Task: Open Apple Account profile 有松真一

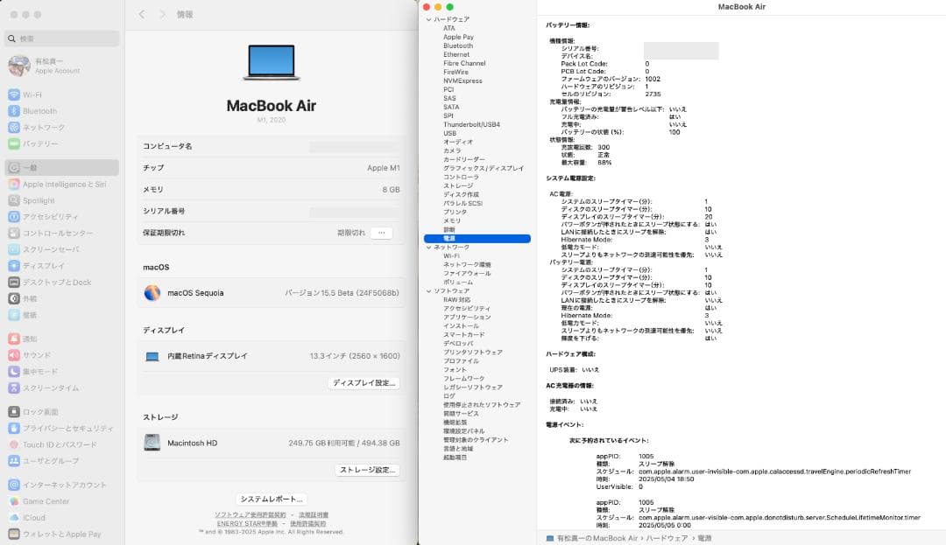Action: [x=61, y=66]
